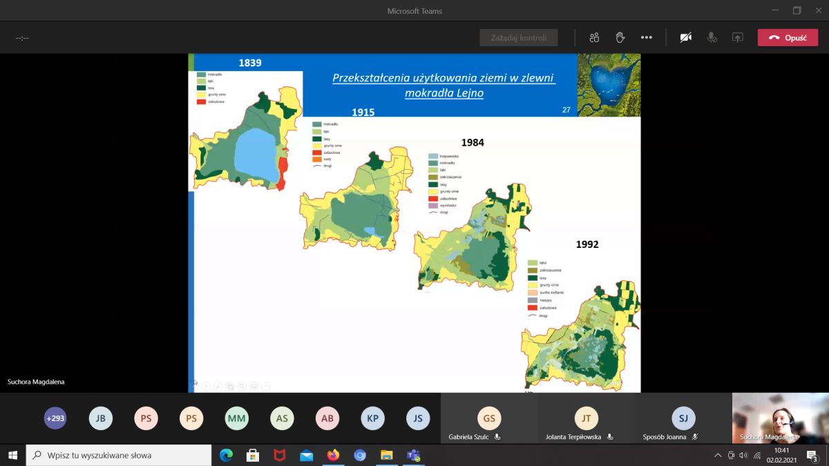Image resolution: width=829 pixels, height=466 pixels.
Task: Show hidden system tray icons
Action: [718, 455]
